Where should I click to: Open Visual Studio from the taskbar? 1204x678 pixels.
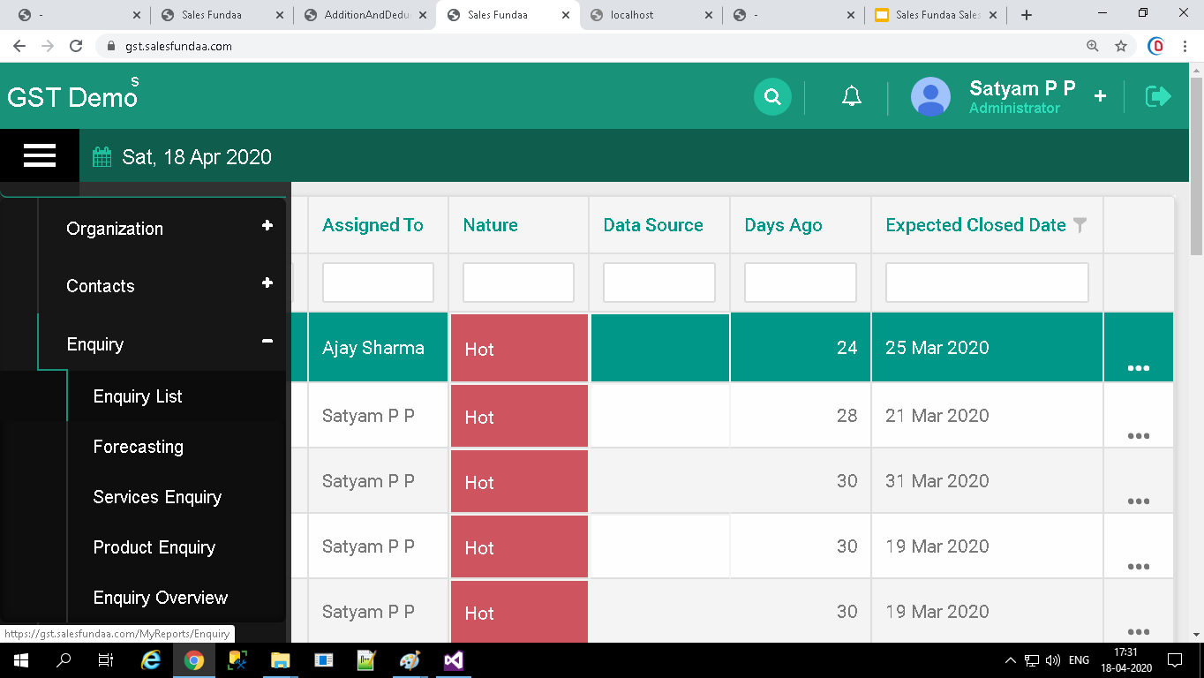454,660
